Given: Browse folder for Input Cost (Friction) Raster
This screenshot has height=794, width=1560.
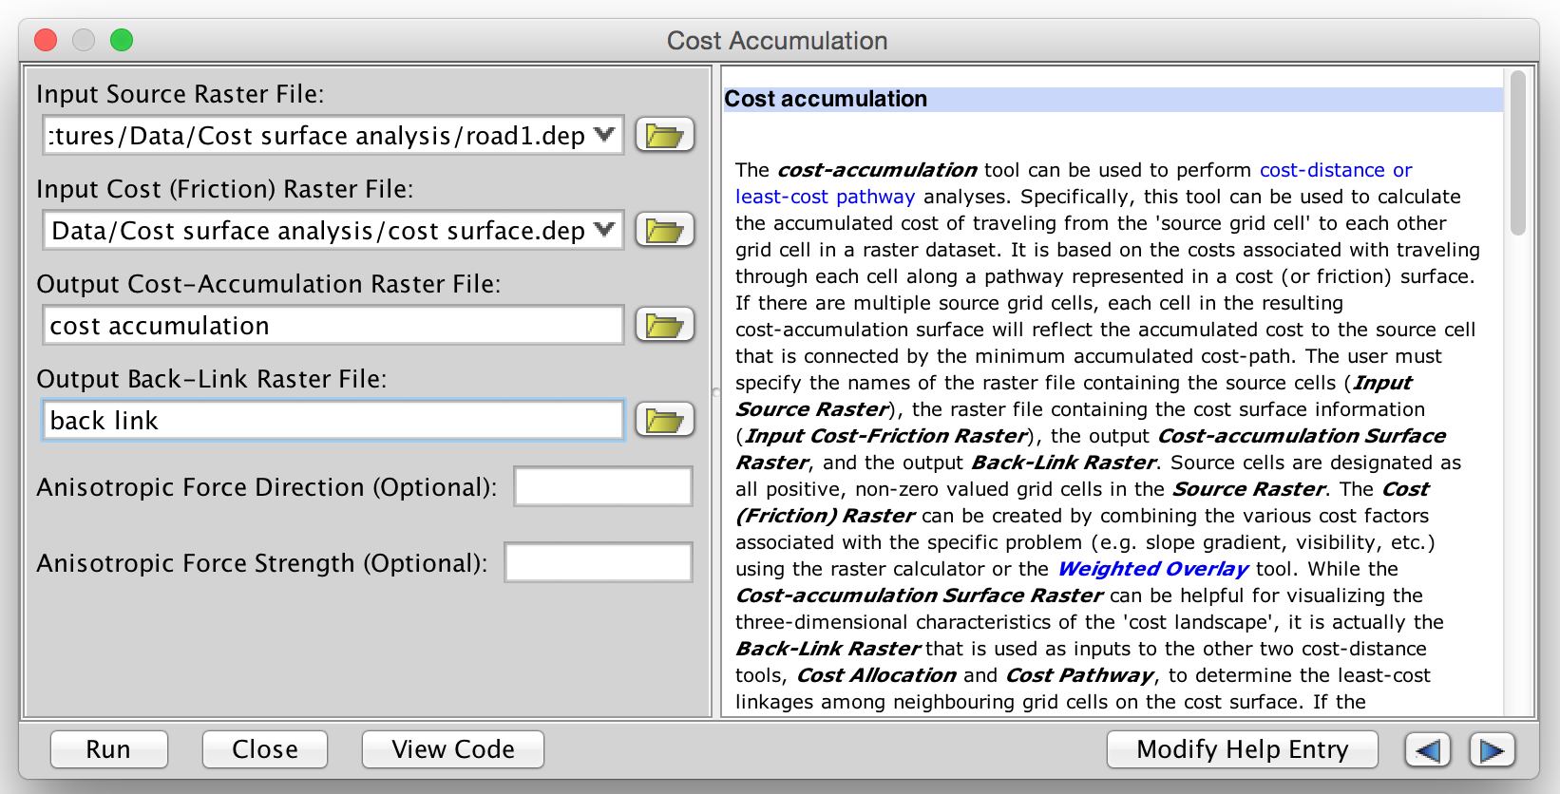Looking at the screenshot, I should [664, 230].
